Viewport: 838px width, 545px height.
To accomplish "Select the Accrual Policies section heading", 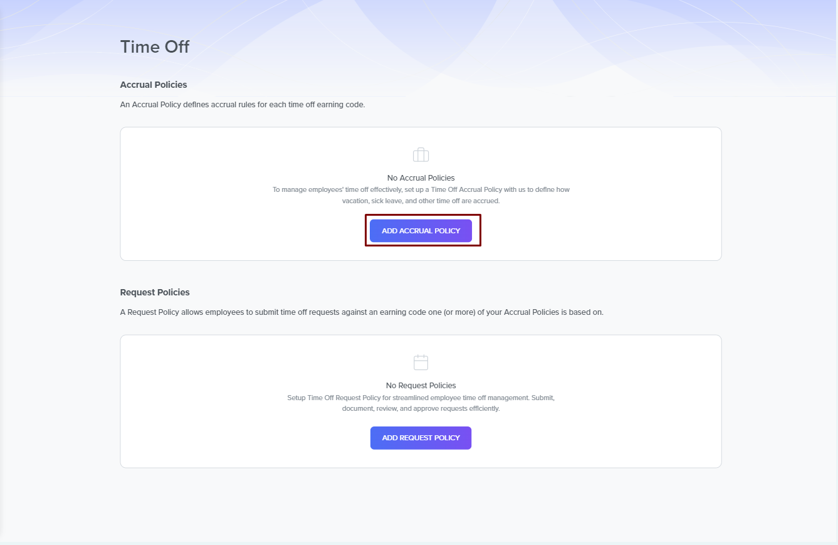I will tap(154, 85).
